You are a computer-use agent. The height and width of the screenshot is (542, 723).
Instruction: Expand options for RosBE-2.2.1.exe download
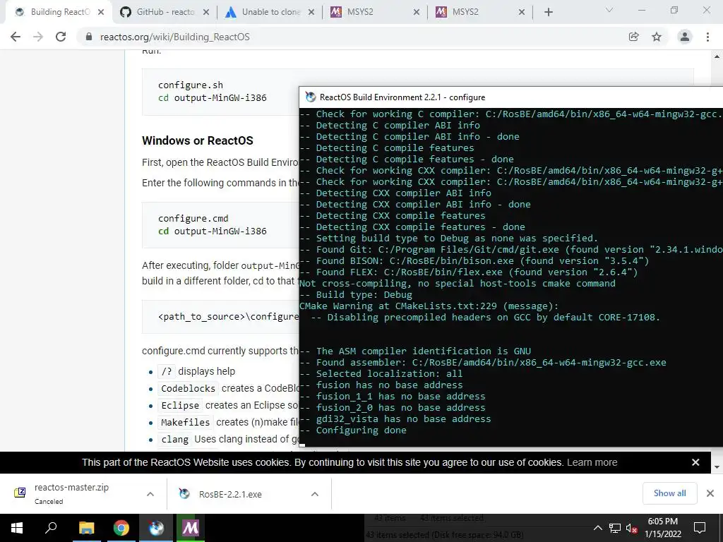[x=315, y=494]
